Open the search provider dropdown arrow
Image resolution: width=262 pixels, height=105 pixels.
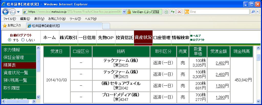(257, 12)
